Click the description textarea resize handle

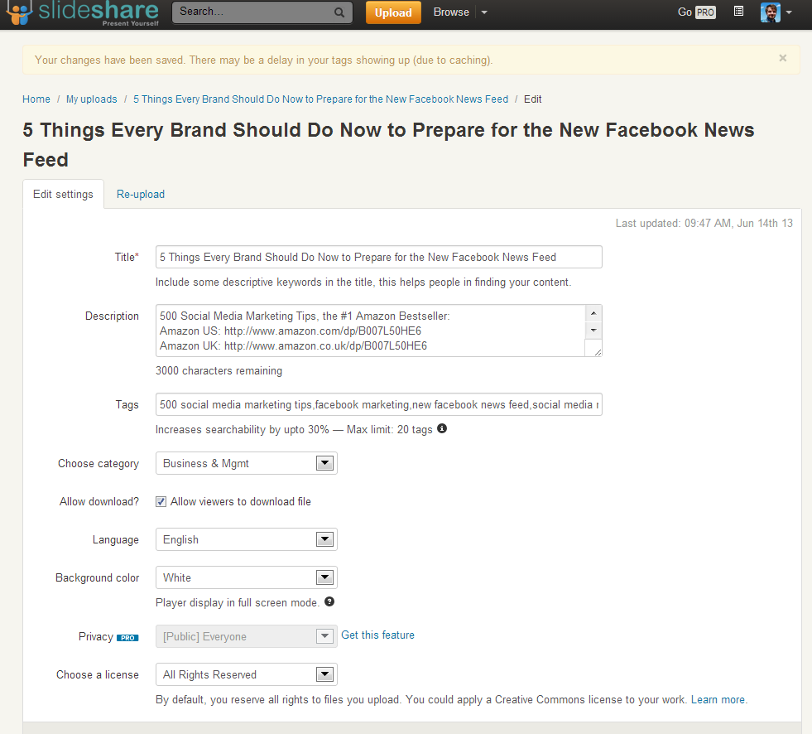tap(597, 351)
